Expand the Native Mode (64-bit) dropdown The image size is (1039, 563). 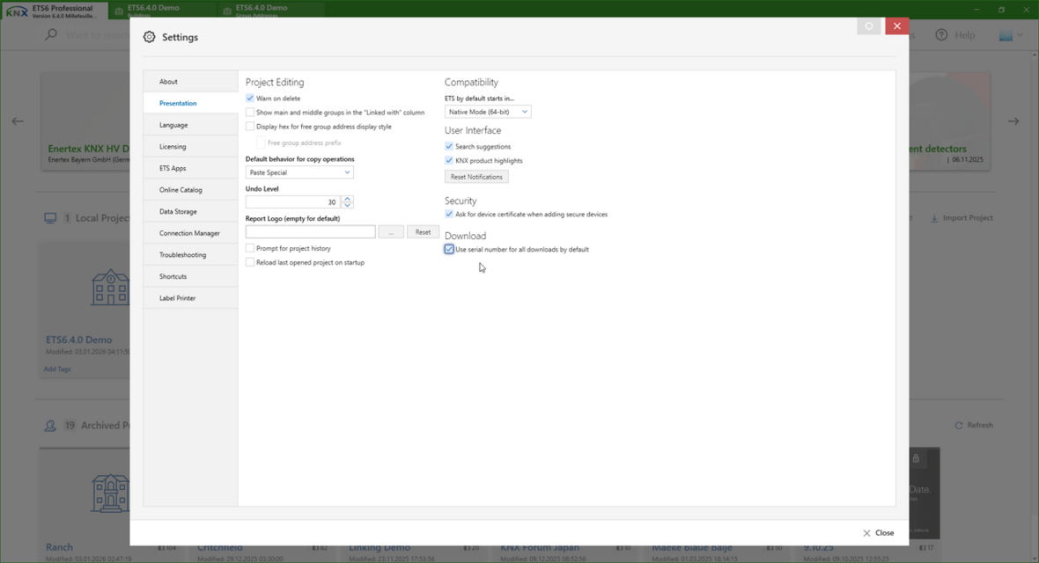tap(487, 113)
